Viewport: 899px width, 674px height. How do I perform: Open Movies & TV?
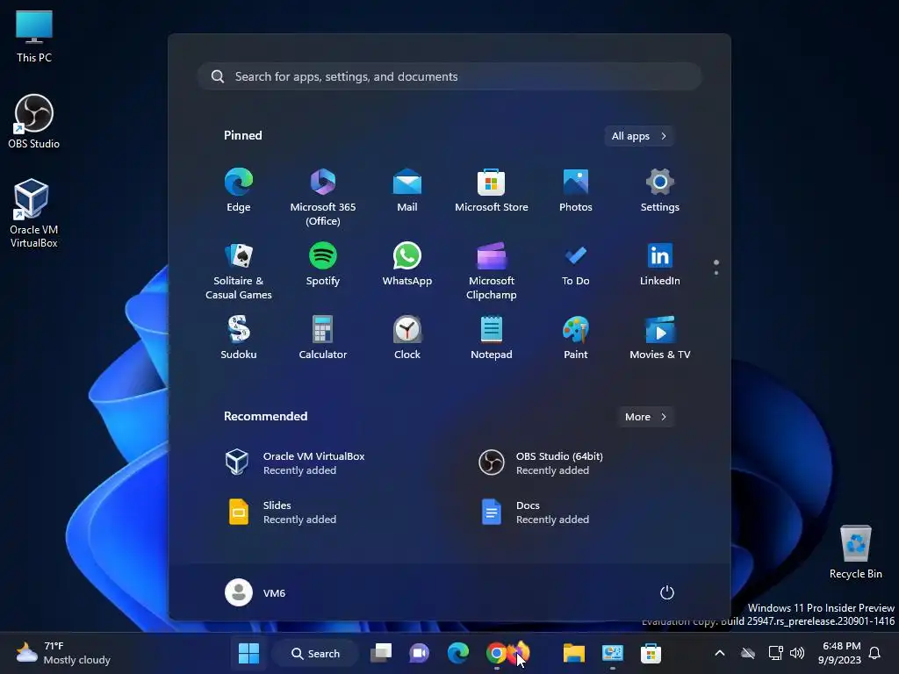tap(660, 338)
